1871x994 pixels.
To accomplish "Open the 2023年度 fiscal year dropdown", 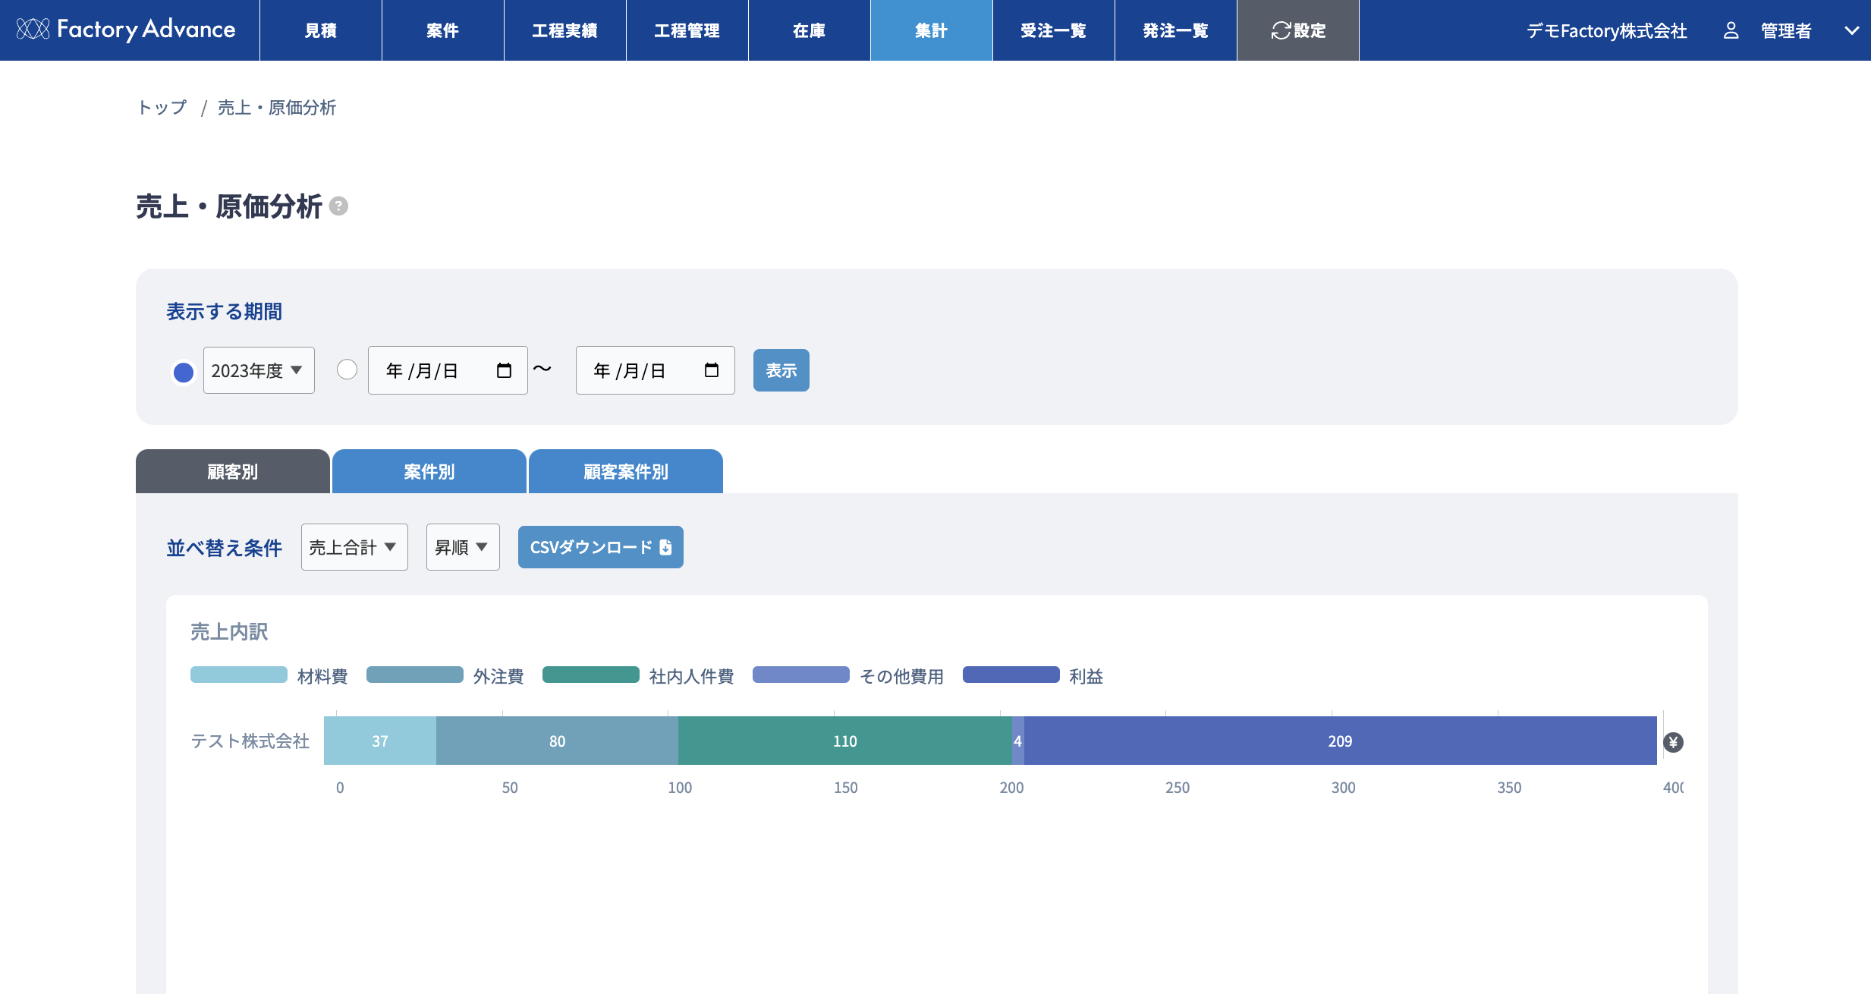I will pos(259,370).
